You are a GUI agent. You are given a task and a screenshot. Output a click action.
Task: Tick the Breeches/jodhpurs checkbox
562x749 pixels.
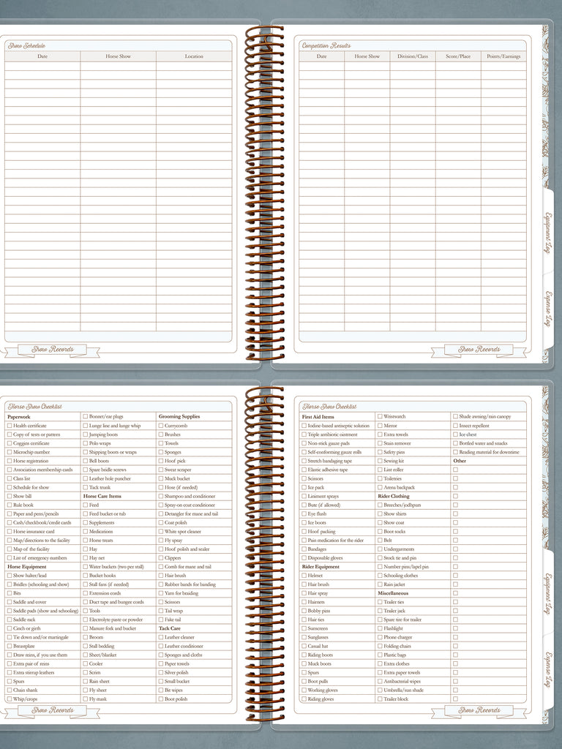[380, 505]
